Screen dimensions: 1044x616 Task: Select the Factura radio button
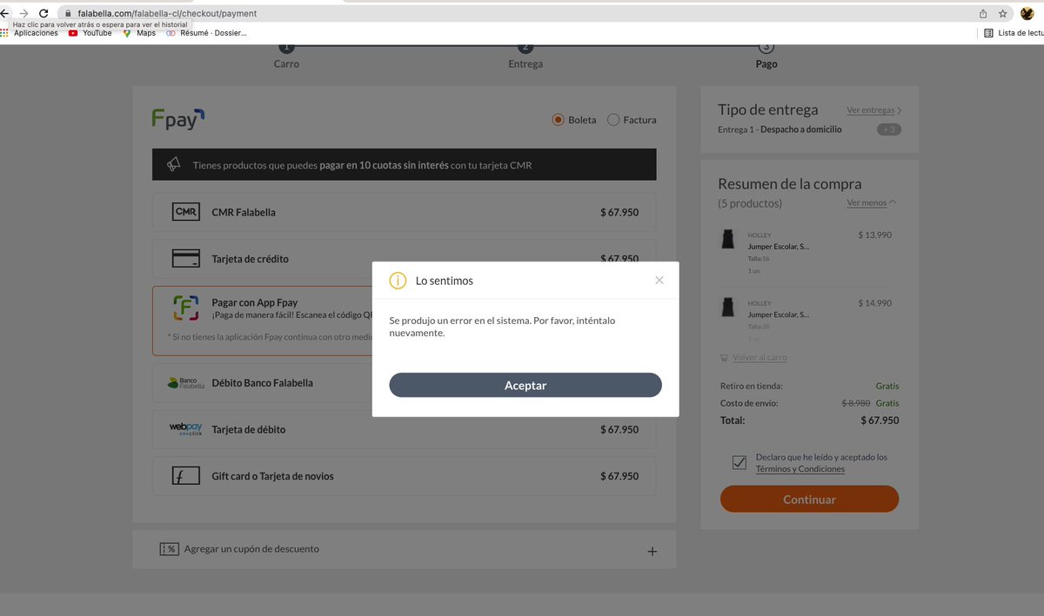[x=613, y=120]
